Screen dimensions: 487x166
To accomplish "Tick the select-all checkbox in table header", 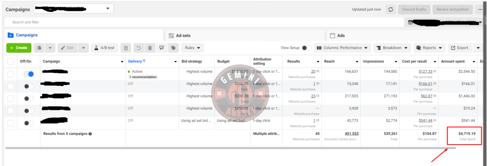I will coord(11,61).
